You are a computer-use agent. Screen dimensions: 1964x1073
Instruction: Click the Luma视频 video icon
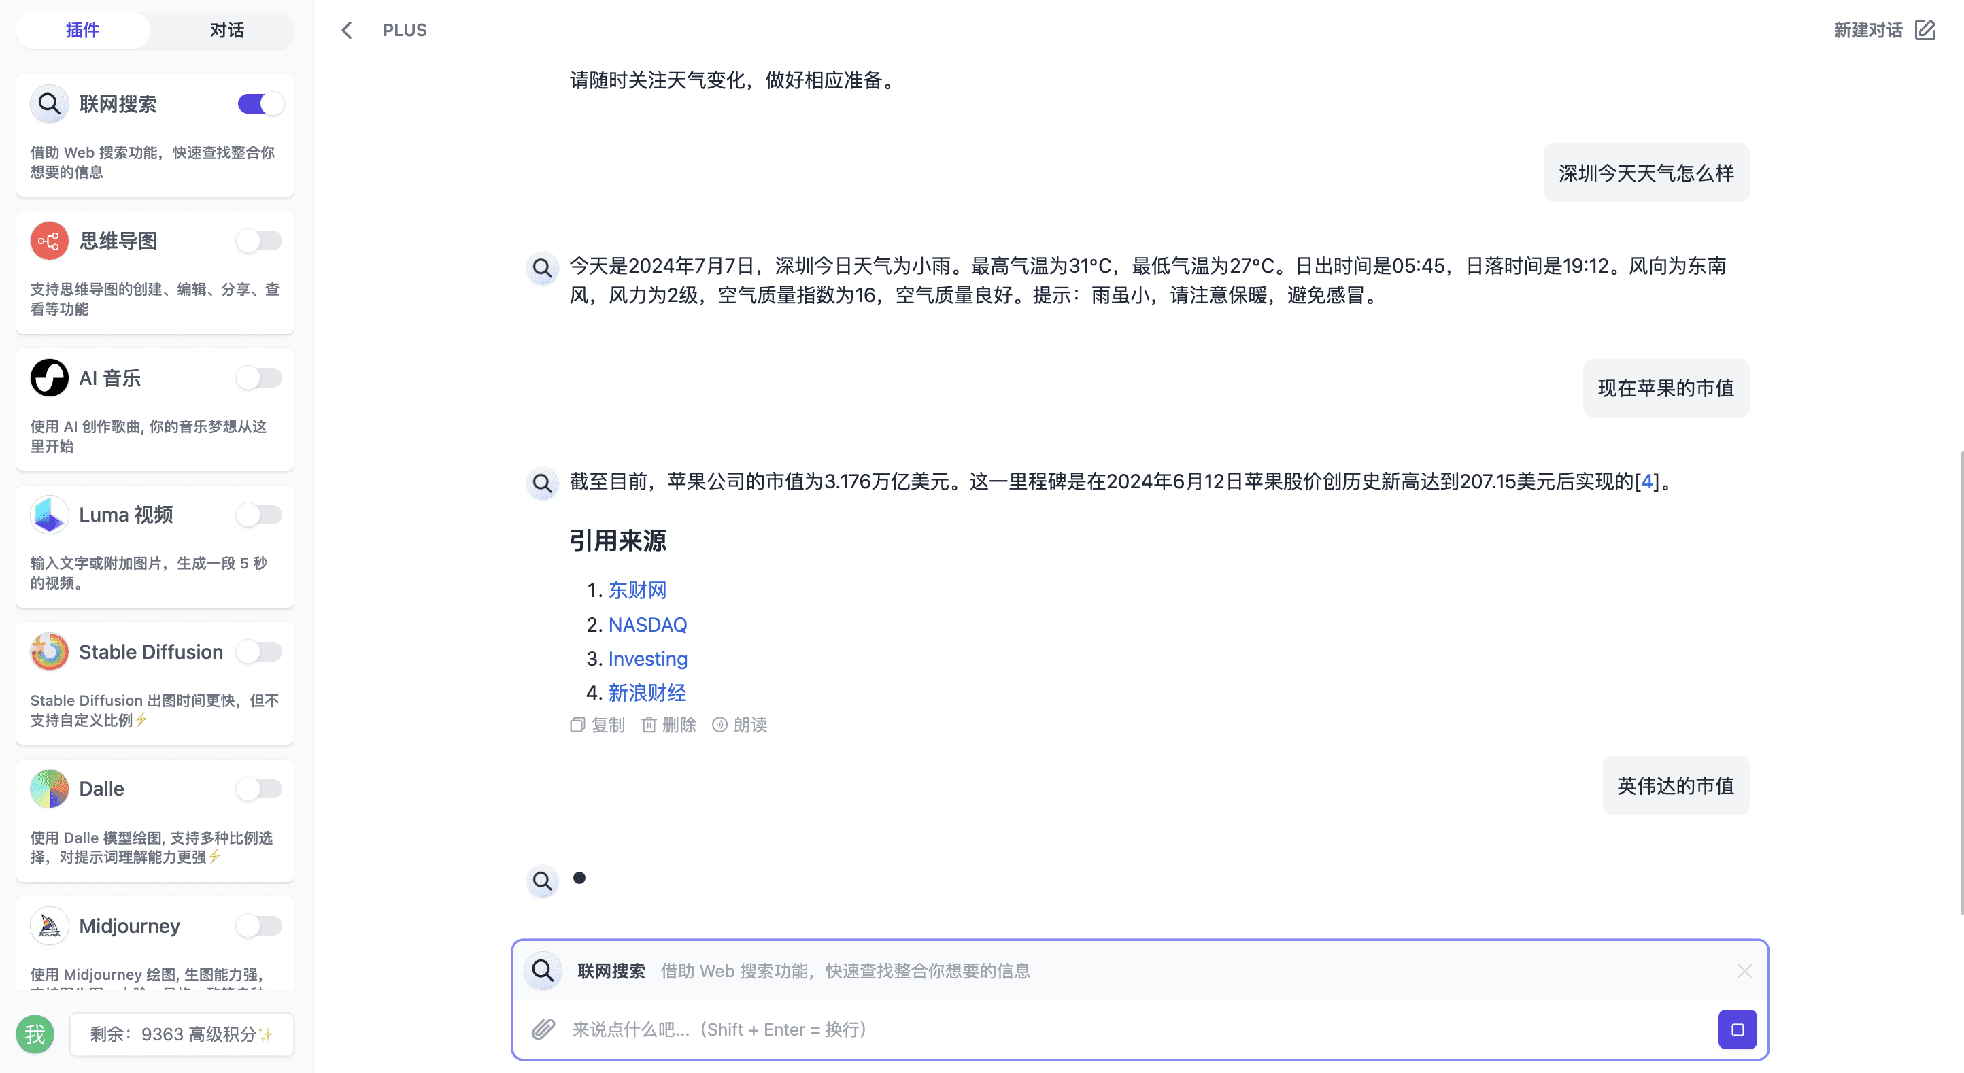(49, 515)
